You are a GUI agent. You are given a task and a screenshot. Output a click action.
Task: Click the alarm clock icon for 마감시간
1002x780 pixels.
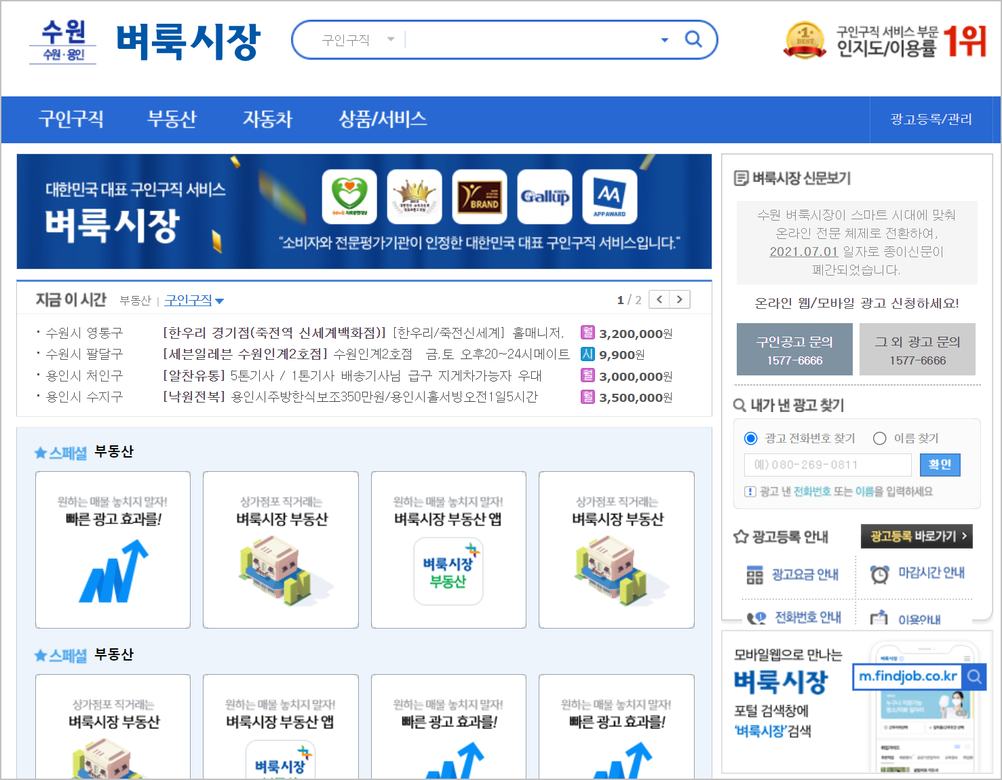(x=880, y=574)
